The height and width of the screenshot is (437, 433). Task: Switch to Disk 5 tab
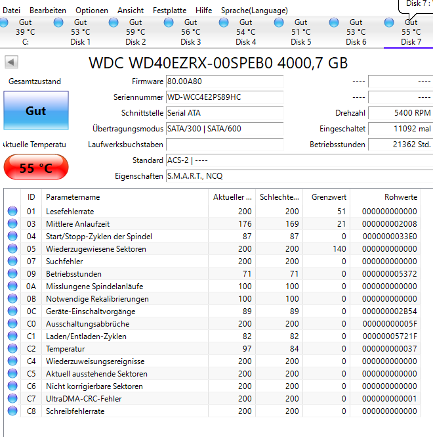click(x=301, y=32)
